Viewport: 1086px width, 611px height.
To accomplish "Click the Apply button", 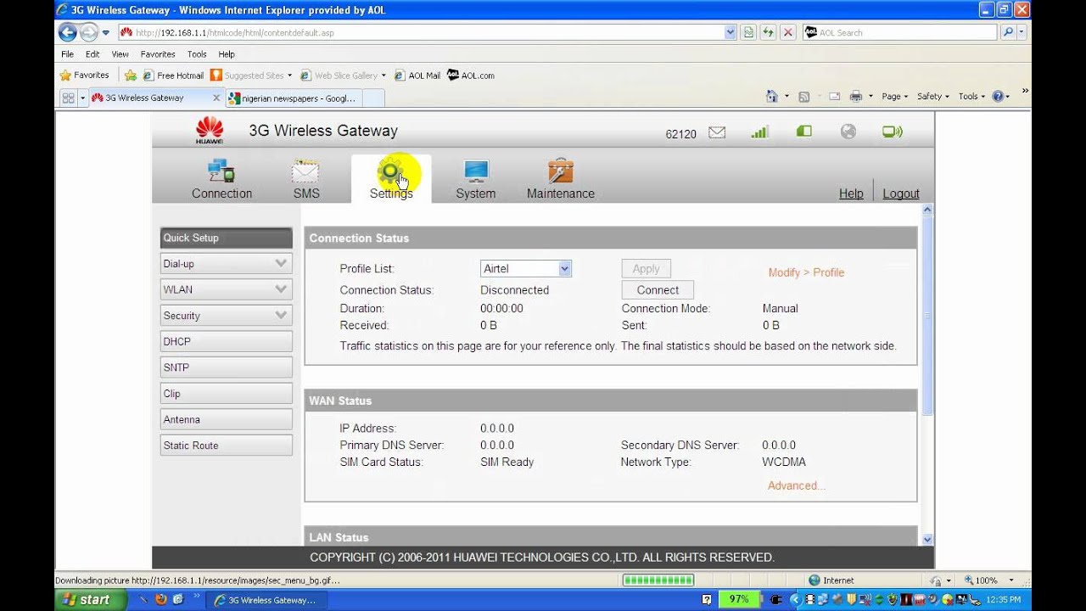I will pos(646,269).
